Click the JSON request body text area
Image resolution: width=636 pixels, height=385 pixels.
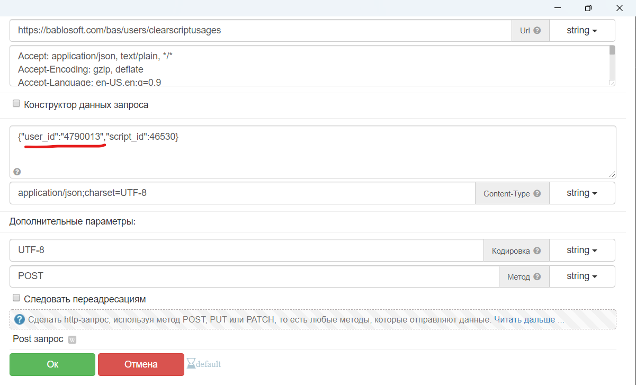point(312,154)
